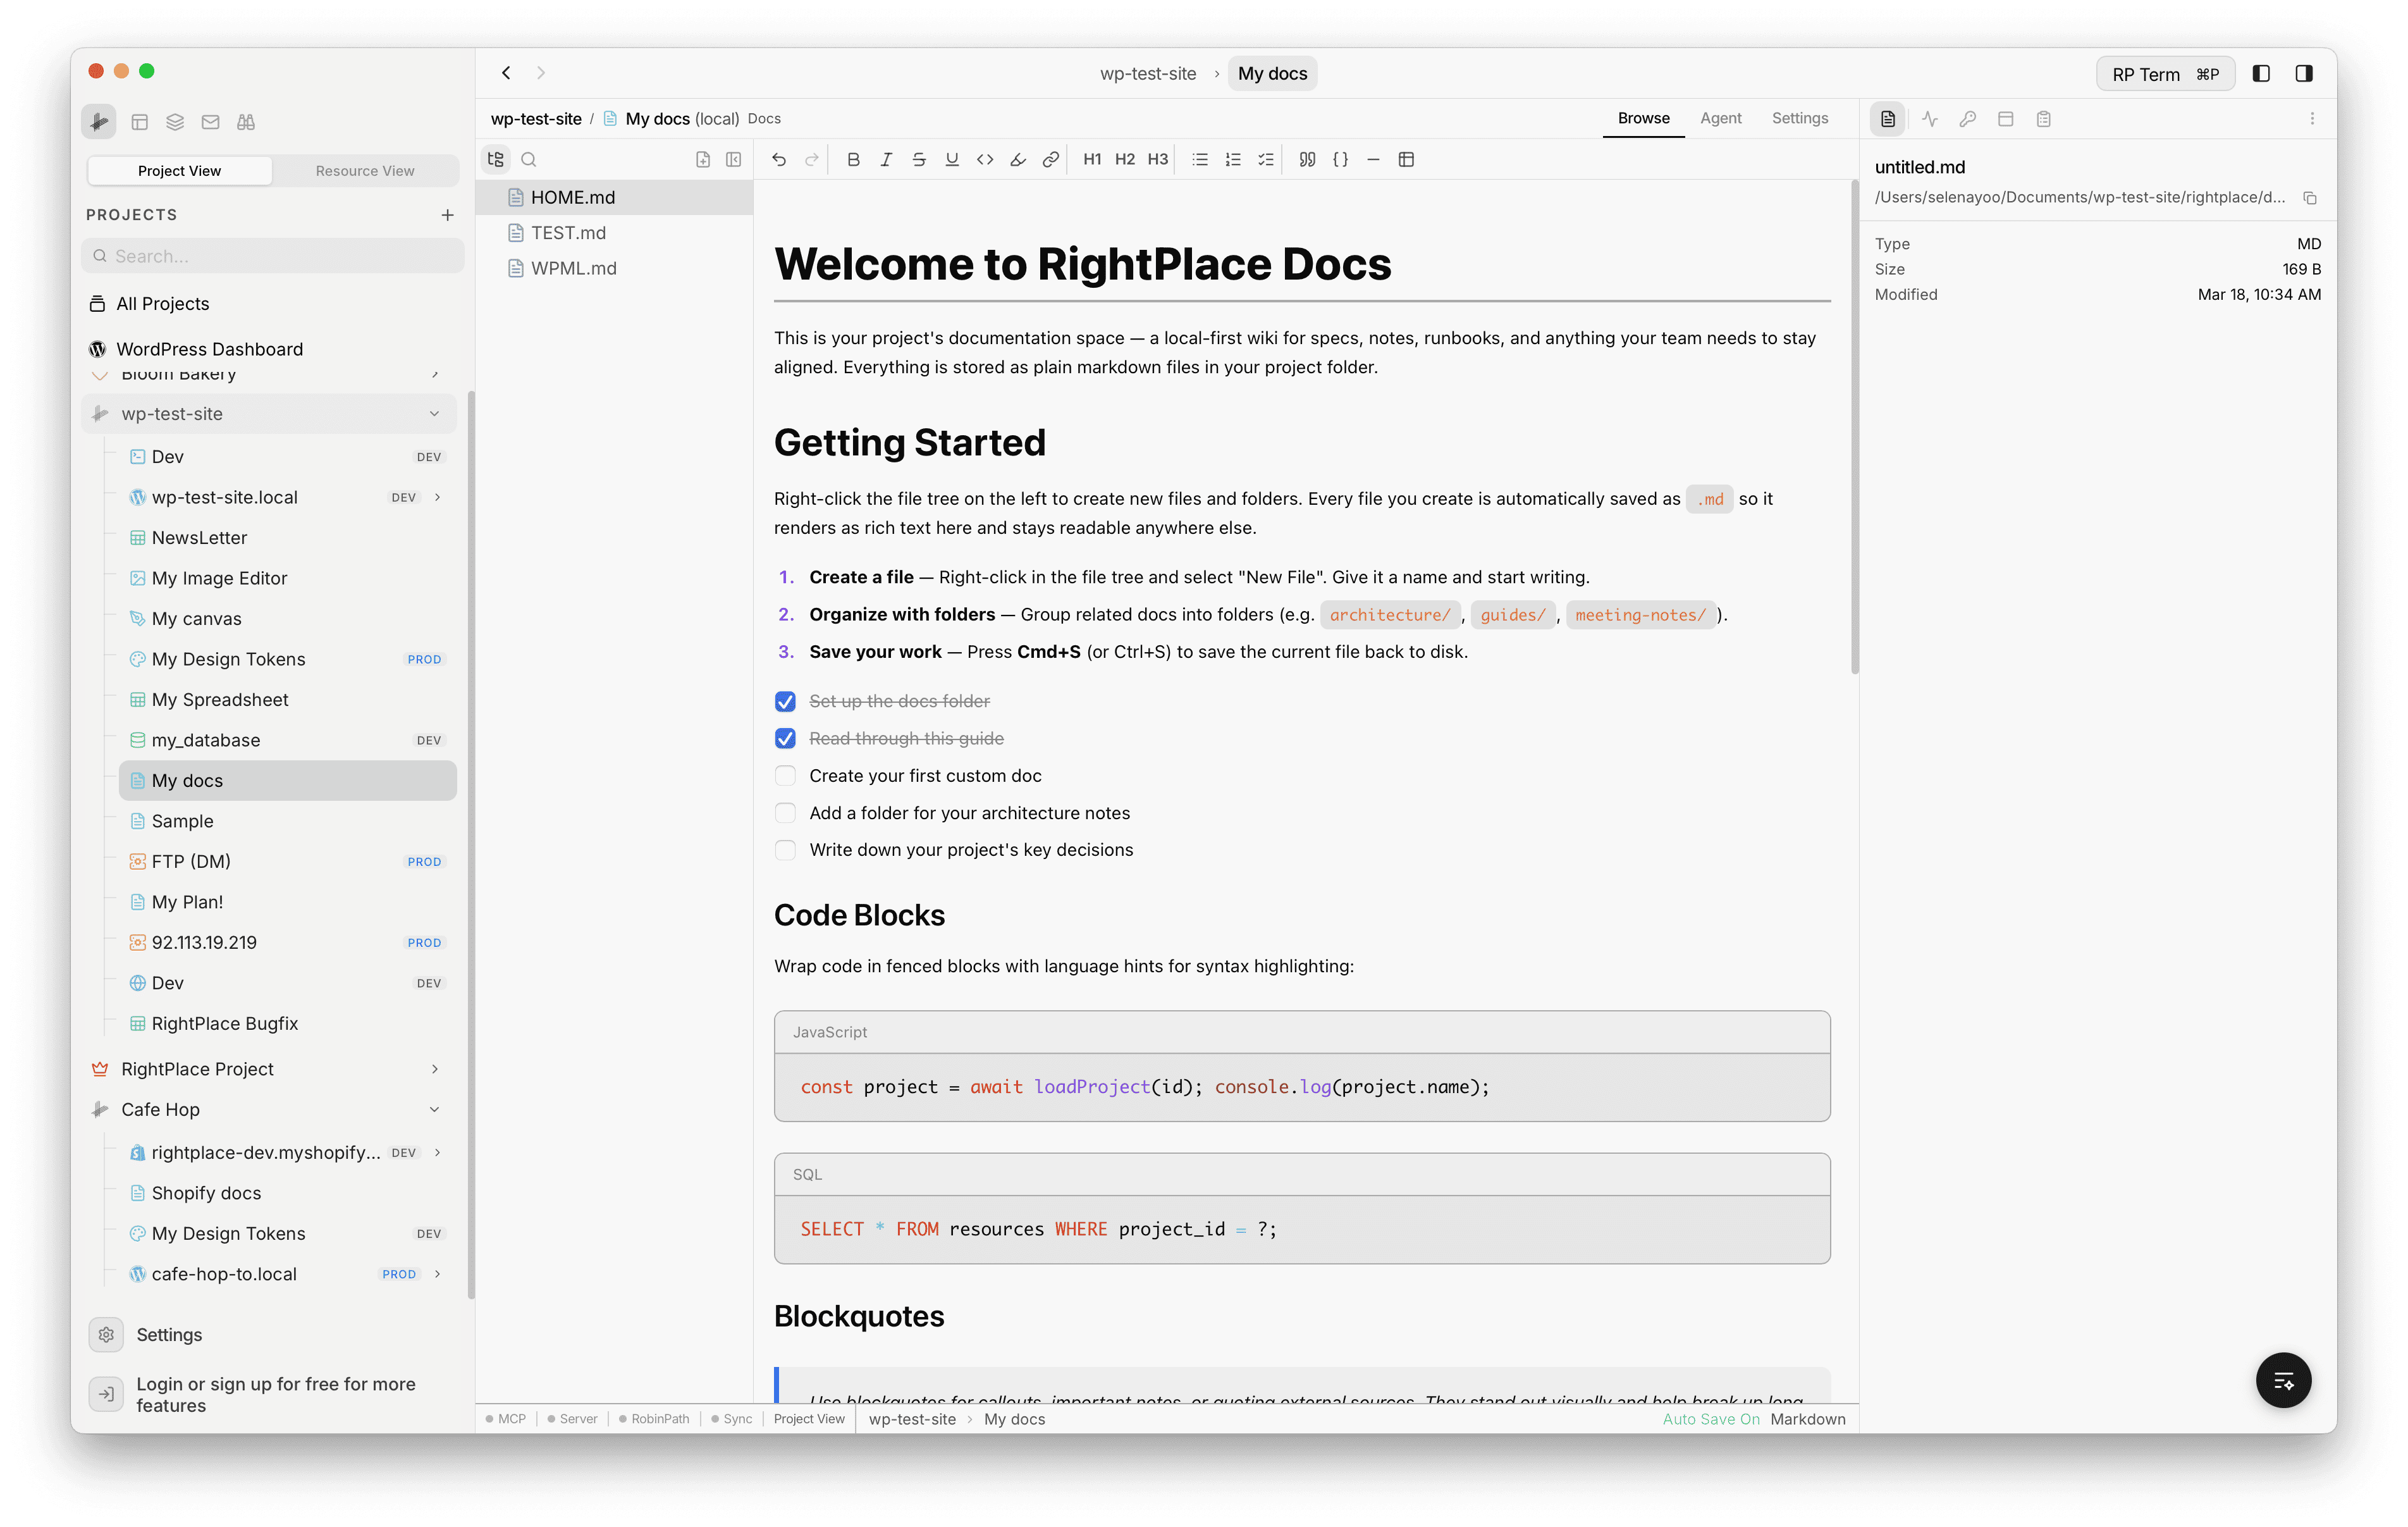Expand the RightPlace Project entry
The width and height of the screenshot is (2408, 1527).
436,1068
